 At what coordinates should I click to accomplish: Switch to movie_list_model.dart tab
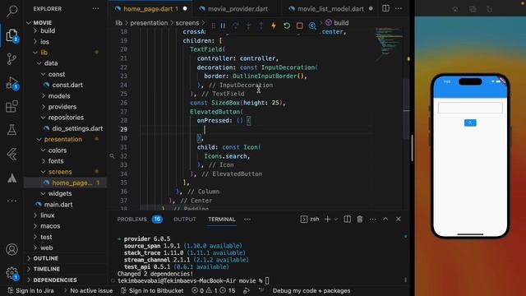330,9
